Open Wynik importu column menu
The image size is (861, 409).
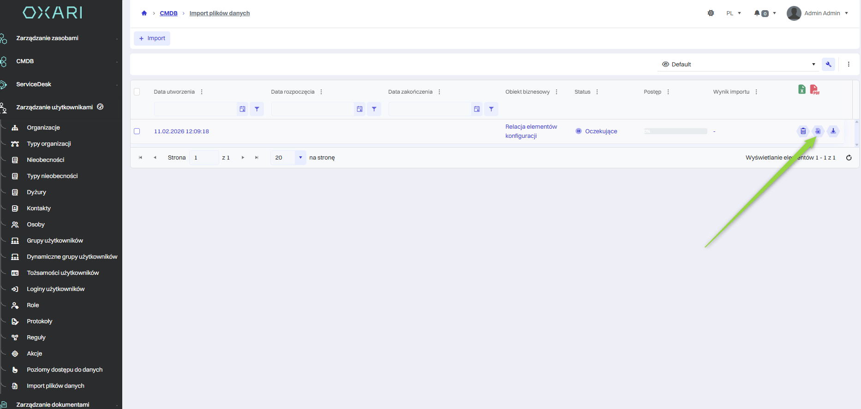(756, 92)
